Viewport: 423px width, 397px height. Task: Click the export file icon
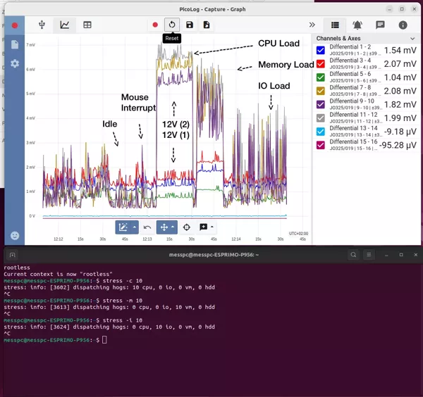click(x=207, y=25)
